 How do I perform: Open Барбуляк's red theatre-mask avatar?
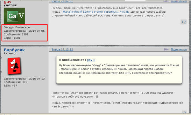[14, 66]
